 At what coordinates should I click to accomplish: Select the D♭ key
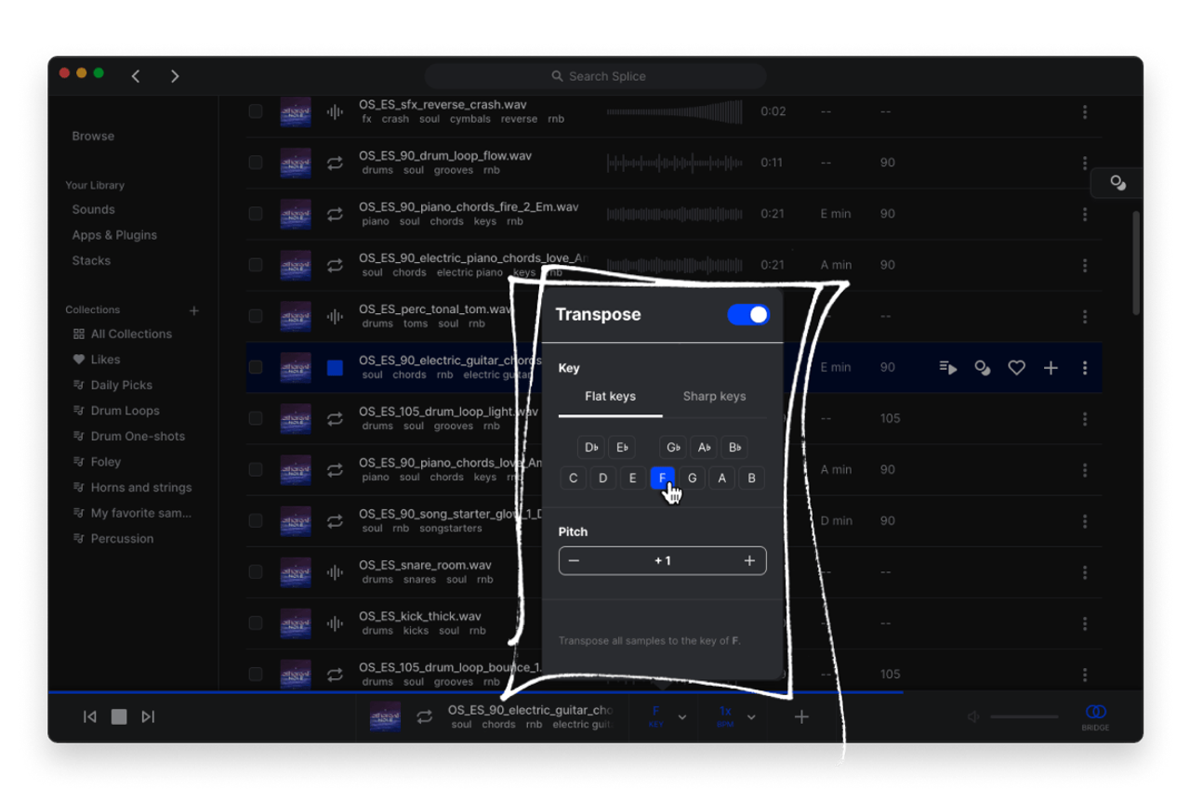click(x=591, y=448)
